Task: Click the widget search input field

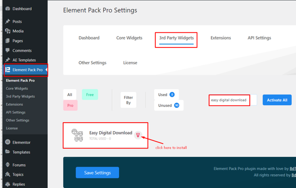Action: coord(233,100)
